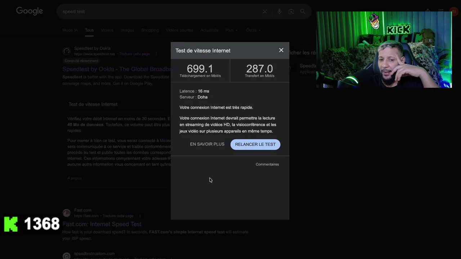Switch to the Shopping tab

coord(150,30)
